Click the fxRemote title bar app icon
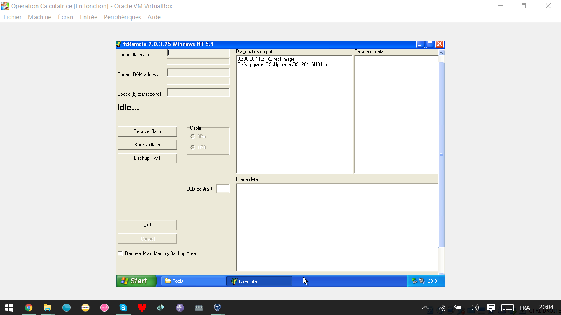The height and width of the screenshot is (315, 561). pos(119,44)
